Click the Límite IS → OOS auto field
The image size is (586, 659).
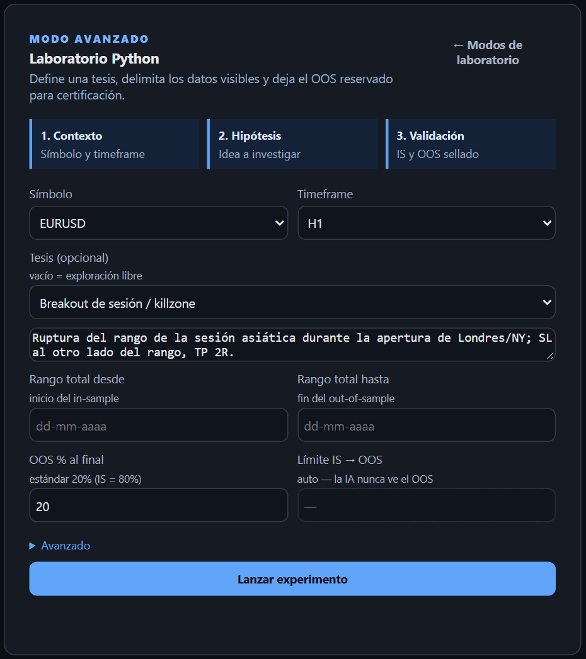pos(427,505)
